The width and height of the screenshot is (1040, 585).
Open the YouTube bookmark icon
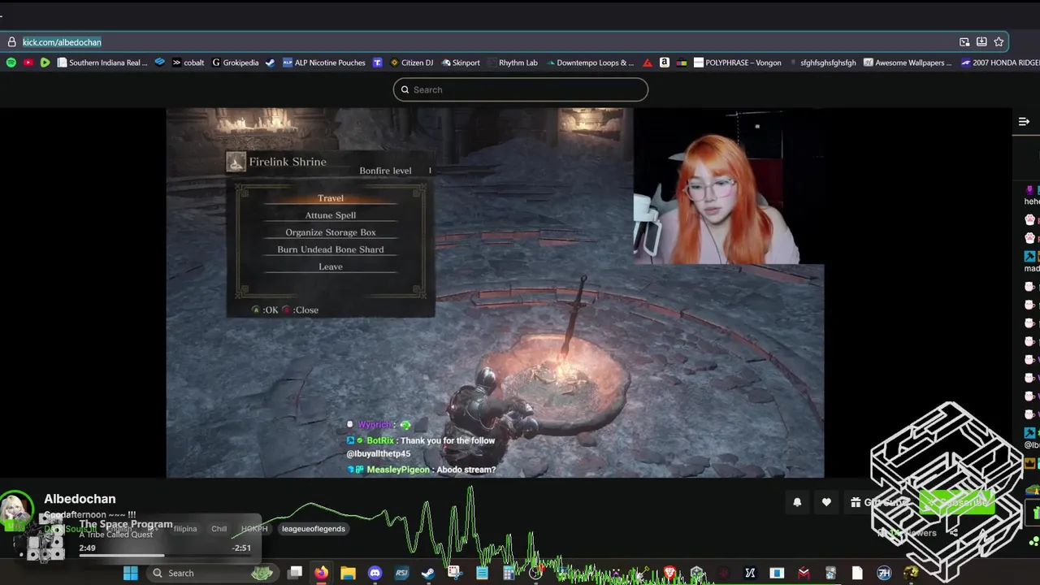[28, 63]
